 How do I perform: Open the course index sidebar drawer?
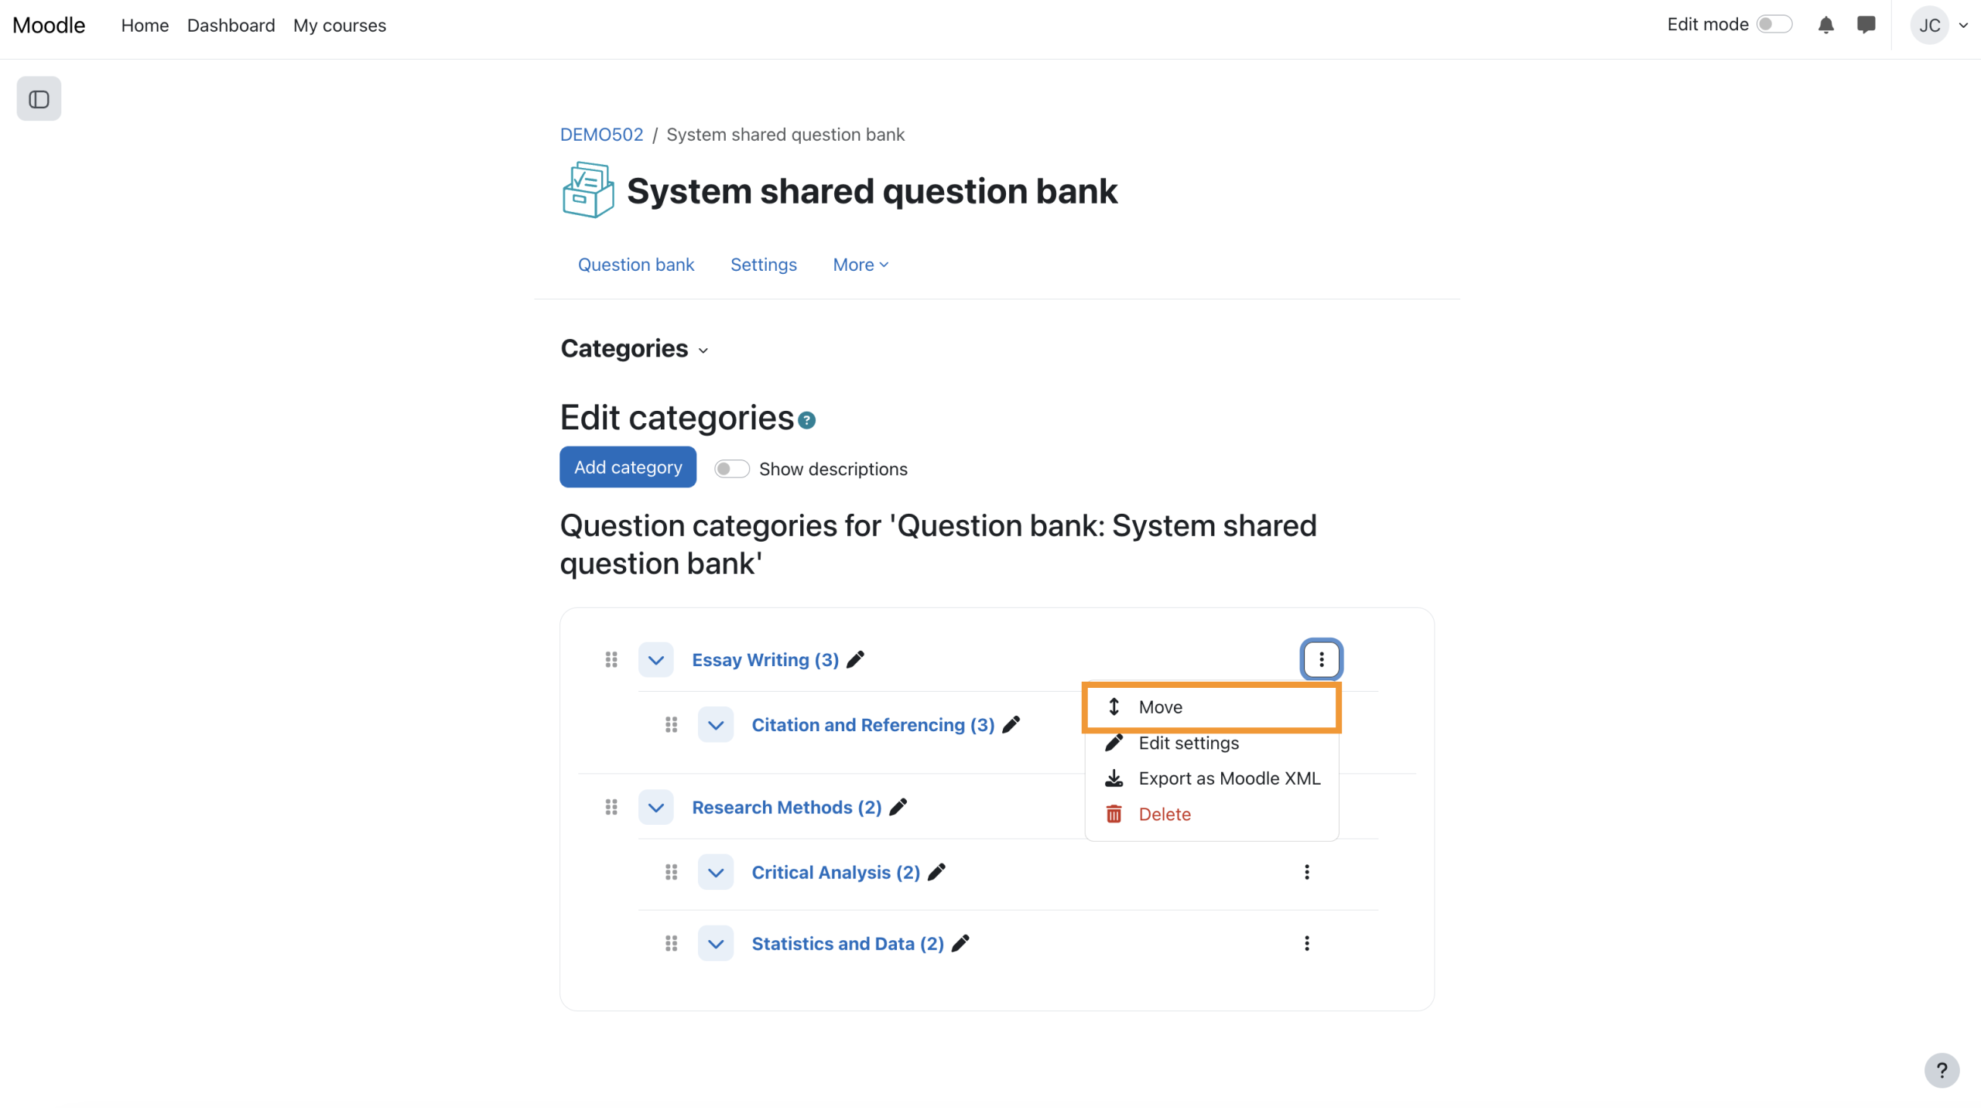[x=39, y=99]
